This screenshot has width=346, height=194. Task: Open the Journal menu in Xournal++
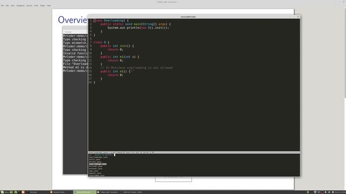tap(29, 5)
